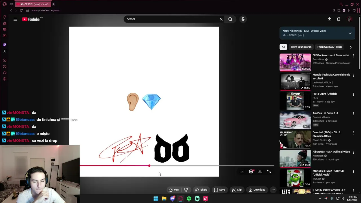Image resolution: width=361 pixels, height=203 pixels.
Task: Start voice search with the microphone
Action: click(243, 19)
